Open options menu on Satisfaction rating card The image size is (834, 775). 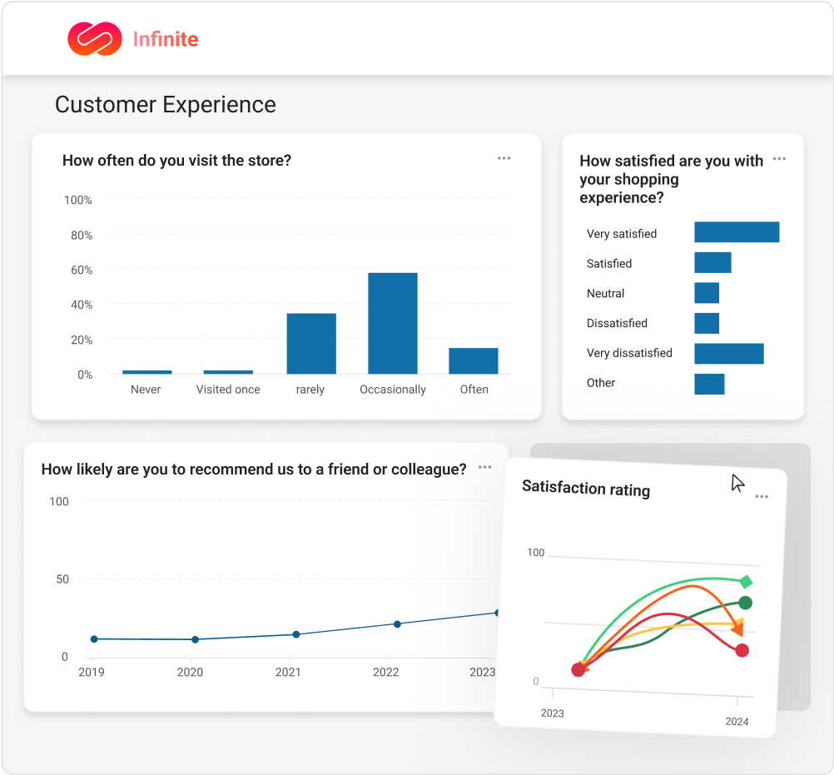762,496
